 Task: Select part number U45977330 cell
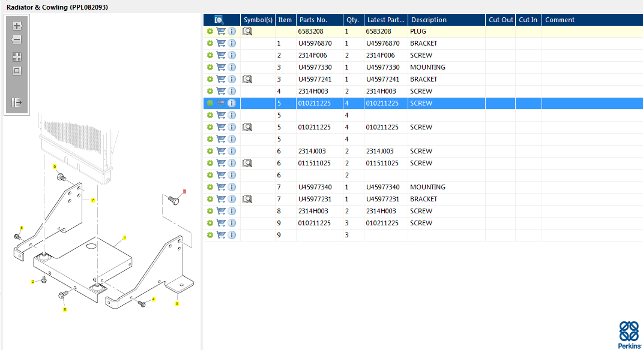(319, 67)
